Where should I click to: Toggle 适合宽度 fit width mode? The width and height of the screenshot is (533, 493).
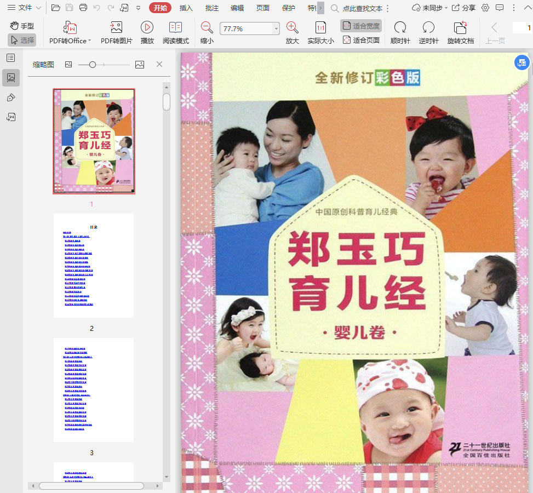[361, 26]
